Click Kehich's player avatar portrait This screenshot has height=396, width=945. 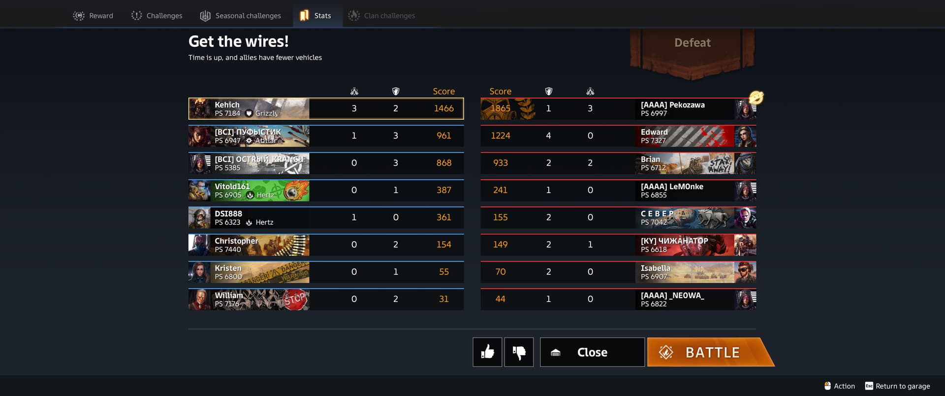pyautogui.click(x=199, y=109)
